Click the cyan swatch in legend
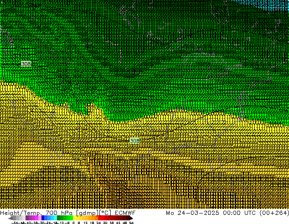 55,218
